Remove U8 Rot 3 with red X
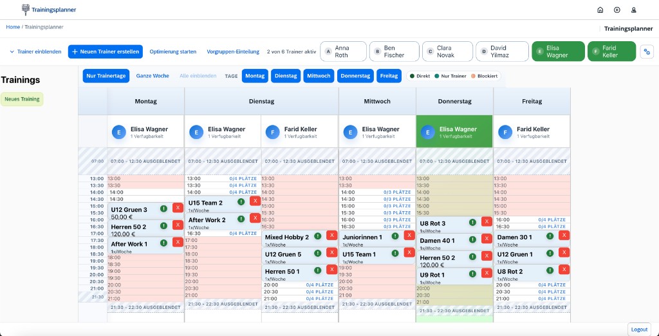Screen dimensions: 659x336 [487, 222]
